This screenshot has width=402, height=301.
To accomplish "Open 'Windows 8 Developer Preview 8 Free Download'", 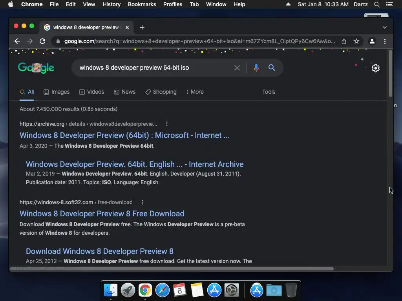I will point(102,214).
